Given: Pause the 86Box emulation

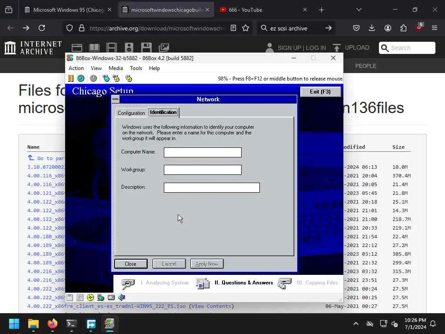Looking at the screenshot, I should [71, 78].
